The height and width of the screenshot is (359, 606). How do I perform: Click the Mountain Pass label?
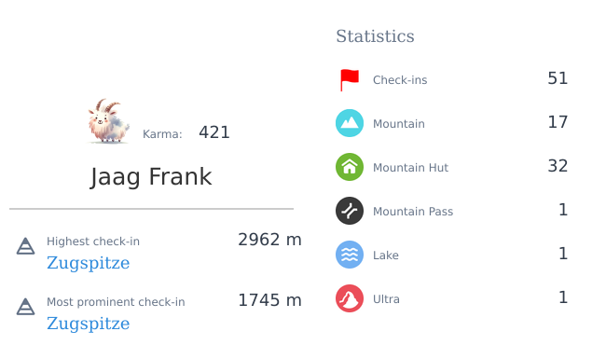[x=413, y=212]
